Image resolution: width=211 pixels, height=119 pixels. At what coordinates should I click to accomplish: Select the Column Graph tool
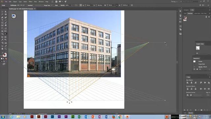(x=6, y=43)
